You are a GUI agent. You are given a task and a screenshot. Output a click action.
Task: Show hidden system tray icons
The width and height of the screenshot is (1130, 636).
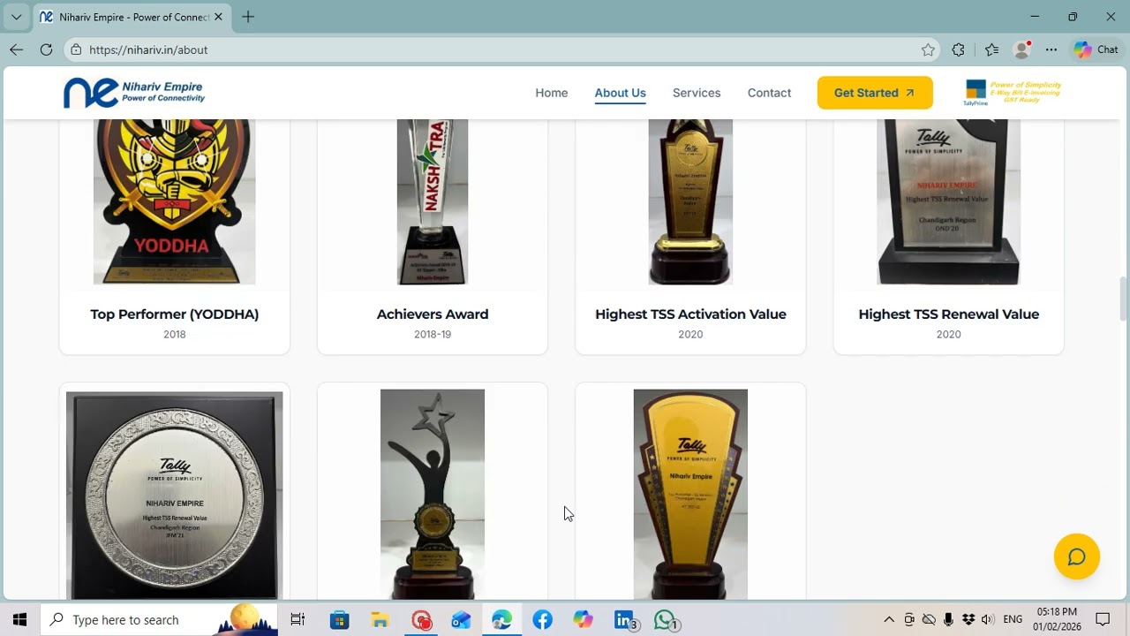(x=889, y=620)
